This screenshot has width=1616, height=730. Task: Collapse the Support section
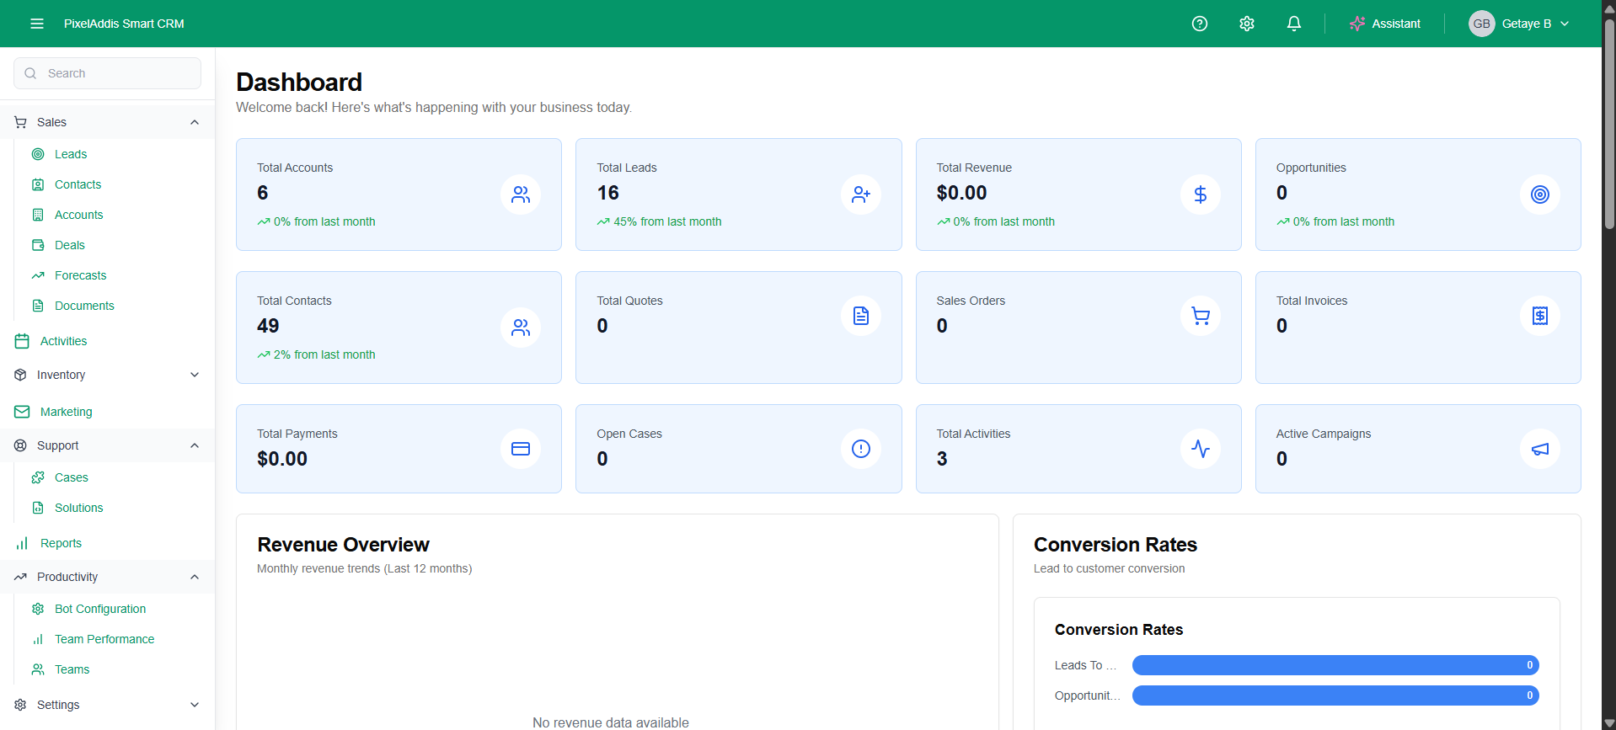tap(108, 445)
